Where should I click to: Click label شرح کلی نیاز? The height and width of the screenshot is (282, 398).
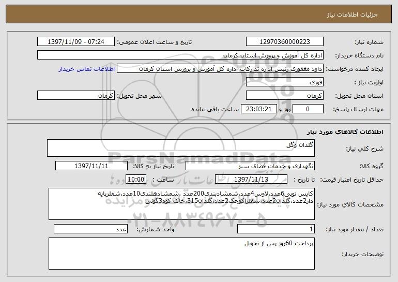(365, 149)
